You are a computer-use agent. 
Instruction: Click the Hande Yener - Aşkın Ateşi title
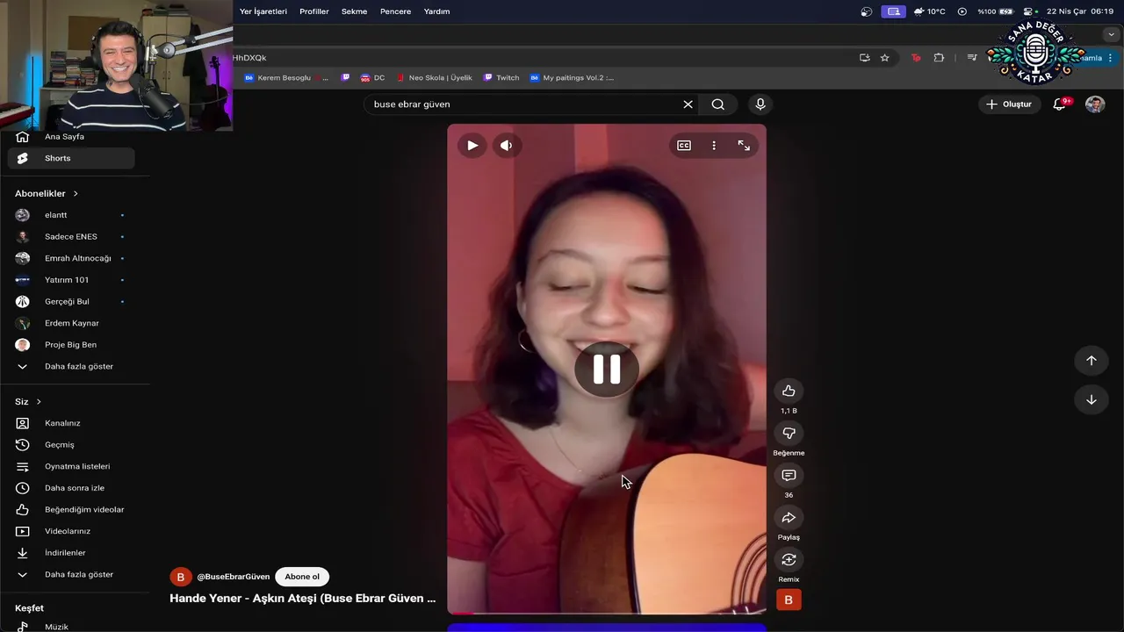303,598
